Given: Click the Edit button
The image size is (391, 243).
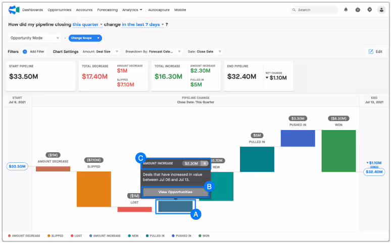Looking at the screenshot, I should [x=375, y=51].
